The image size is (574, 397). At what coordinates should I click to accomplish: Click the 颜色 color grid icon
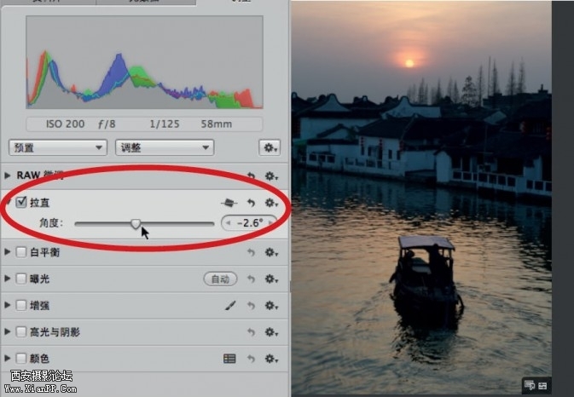[229, 359]
